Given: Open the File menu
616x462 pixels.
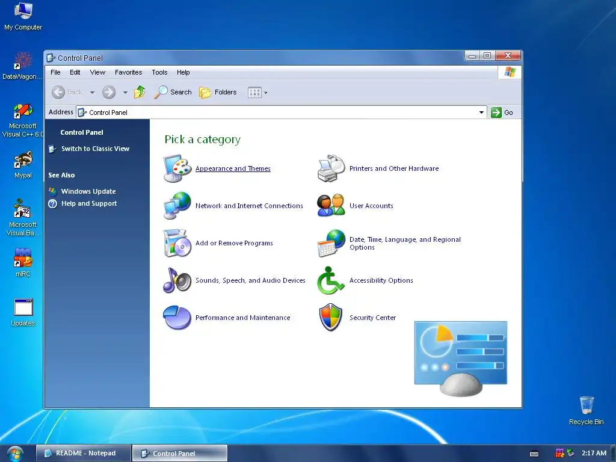Looking at the screenshot, I should (55, 72).
